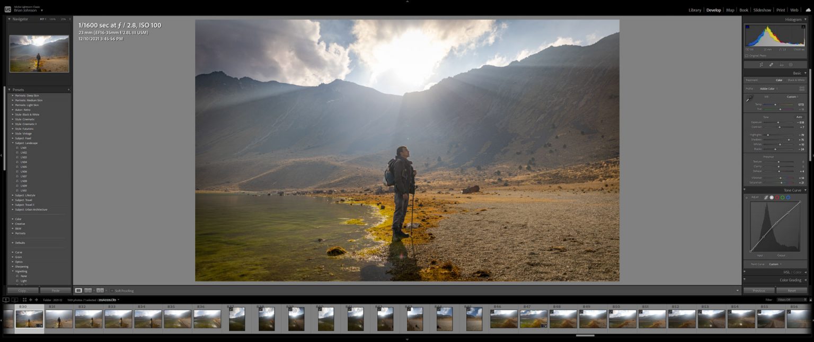Switch to the Library module
The width and height of the screenshot is (814, 342).
tap(694, 10)
